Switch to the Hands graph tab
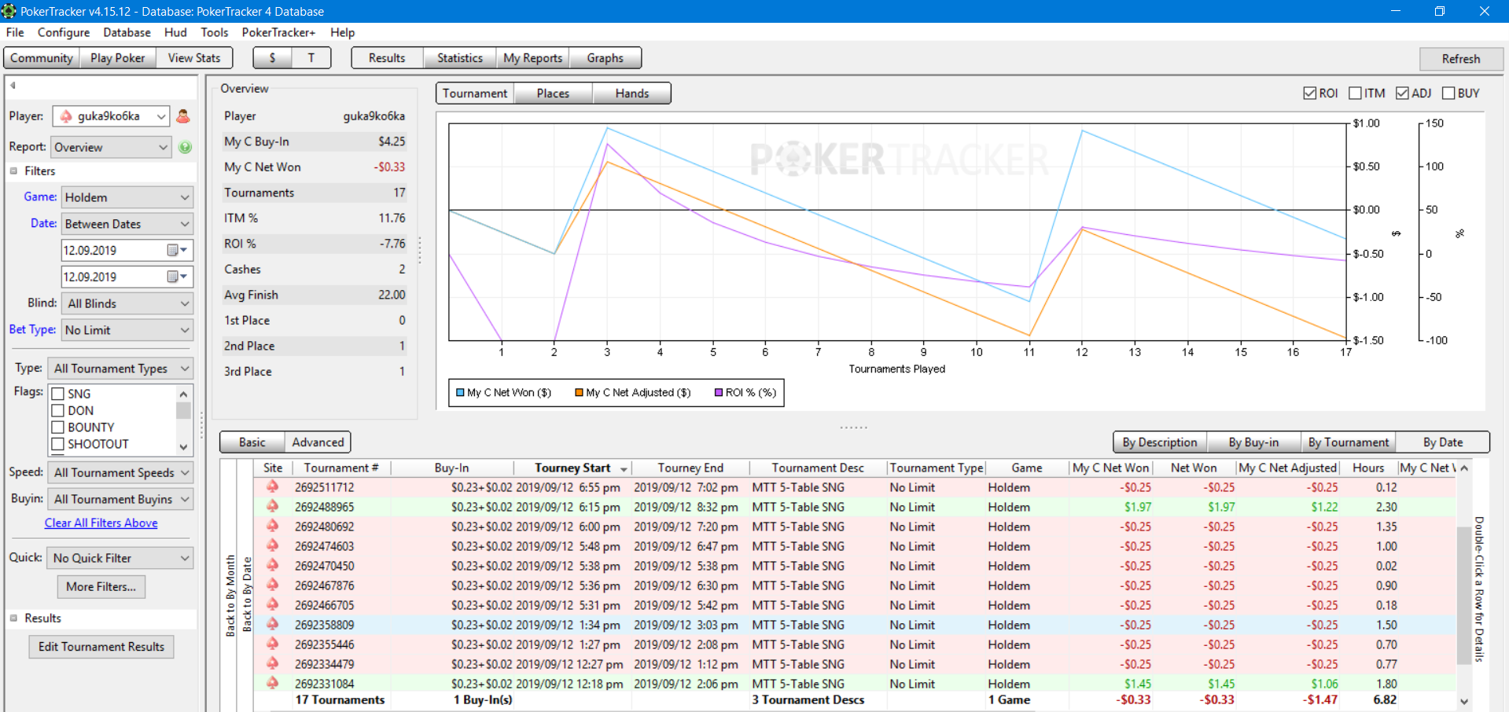Screen dimensions: 1509x712 [x=632, y=94]
